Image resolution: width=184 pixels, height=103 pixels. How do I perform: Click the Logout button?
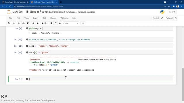pos(172,12)
